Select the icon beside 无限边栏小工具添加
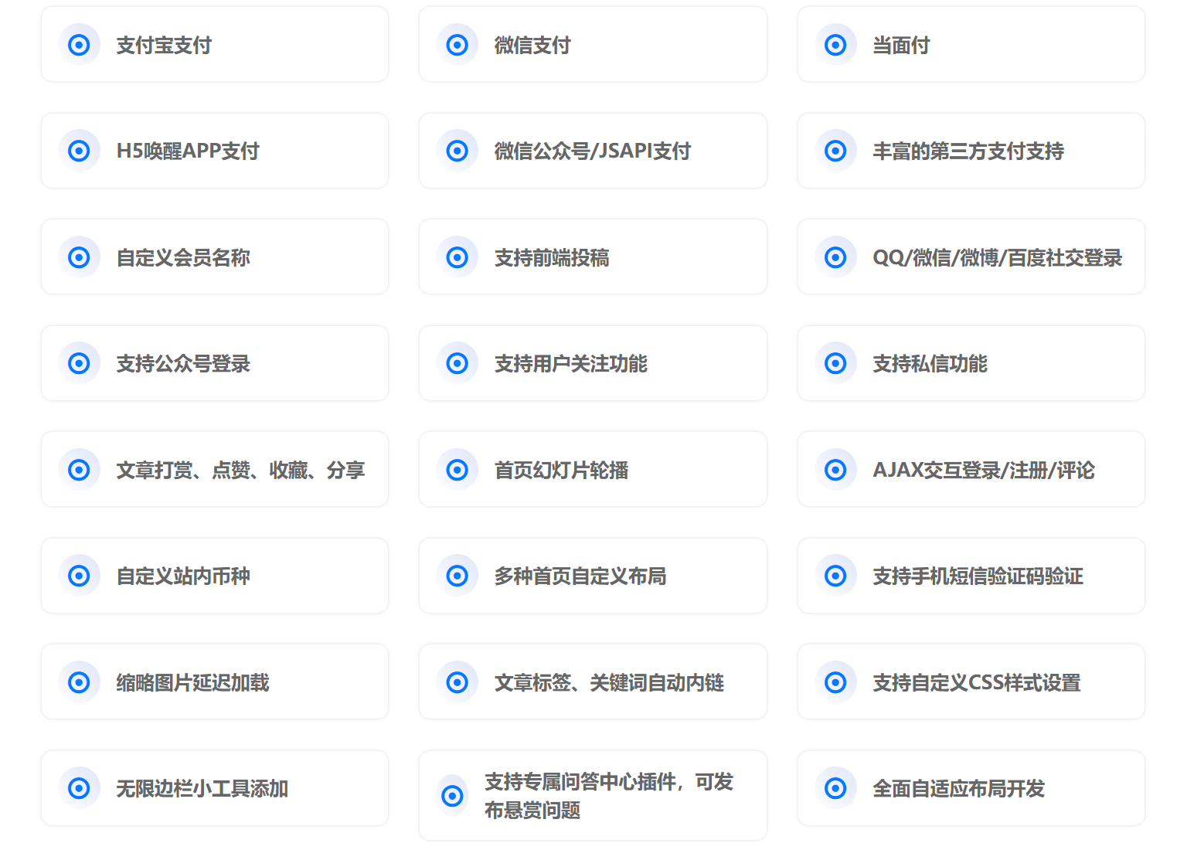The width and height of the screenshot is (1187, 860). 79,788
